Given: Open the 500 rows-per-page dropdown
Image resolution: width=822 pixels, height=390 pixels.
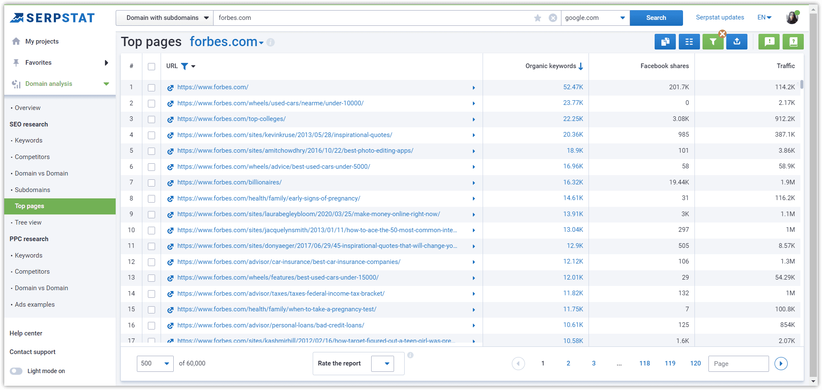Looking at the screenshot, I should point(155,363).
